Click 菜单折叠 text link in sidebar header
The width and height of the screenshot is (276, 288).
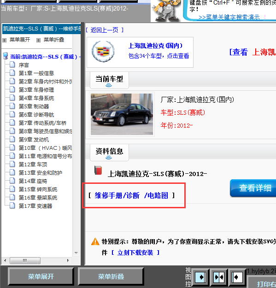click(x=54, y=40)
